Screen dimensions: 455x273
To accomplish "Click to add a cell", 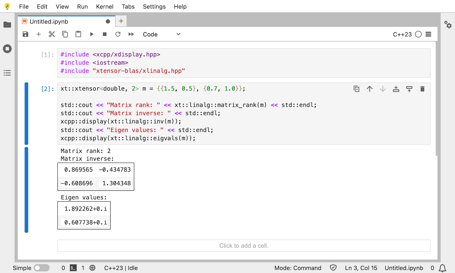I will 244,246.
